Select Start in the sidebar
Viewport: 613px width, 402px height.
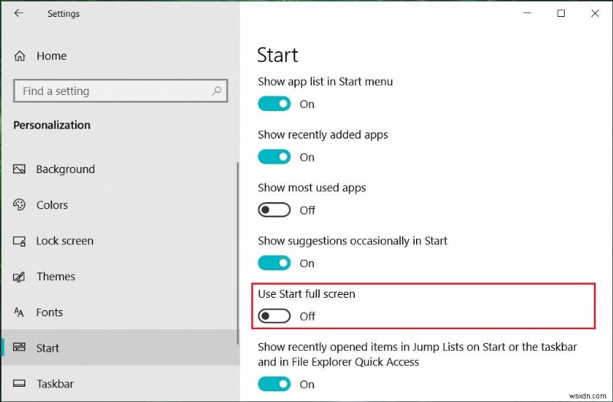120,348
